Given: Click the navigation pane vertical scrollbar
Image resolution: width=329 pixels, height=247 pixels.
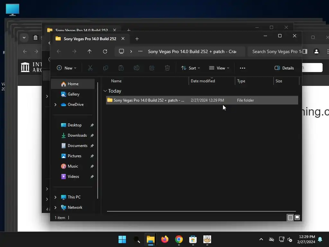Looking at the screenshot, I should [98, 140].
